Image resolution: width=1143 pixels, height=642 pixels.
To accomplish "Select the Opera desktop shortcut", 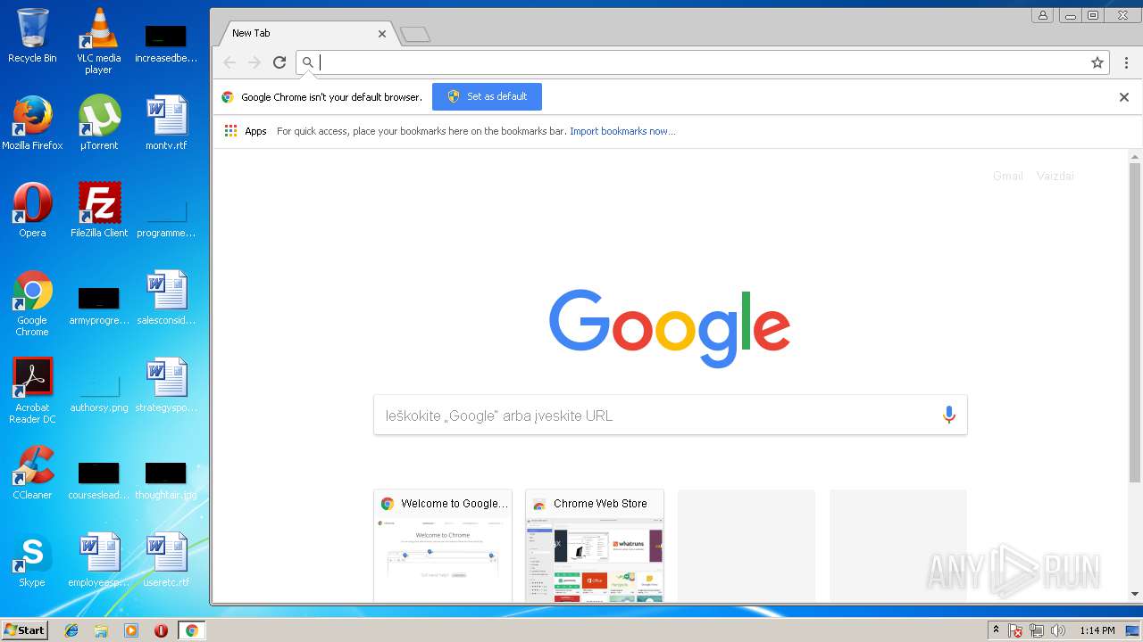I will coord(32,210).
